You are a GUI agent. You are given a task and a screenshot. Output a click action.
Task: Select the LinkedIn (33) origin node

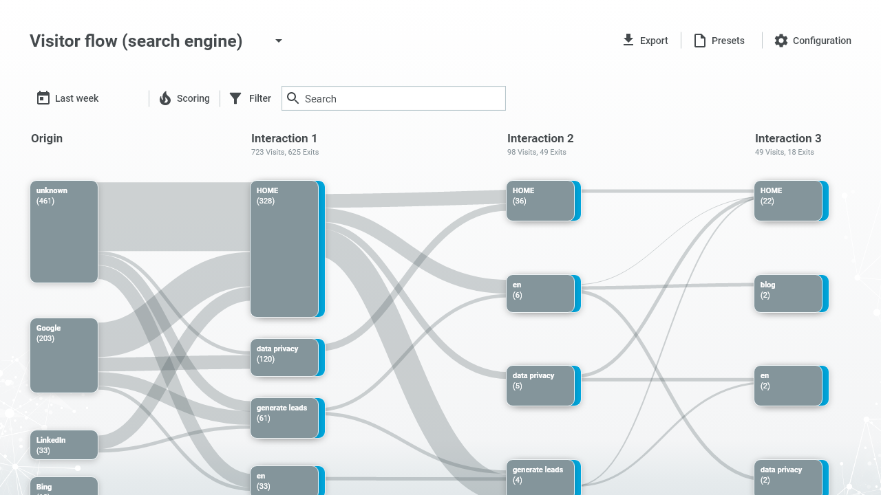pos(64,445)
